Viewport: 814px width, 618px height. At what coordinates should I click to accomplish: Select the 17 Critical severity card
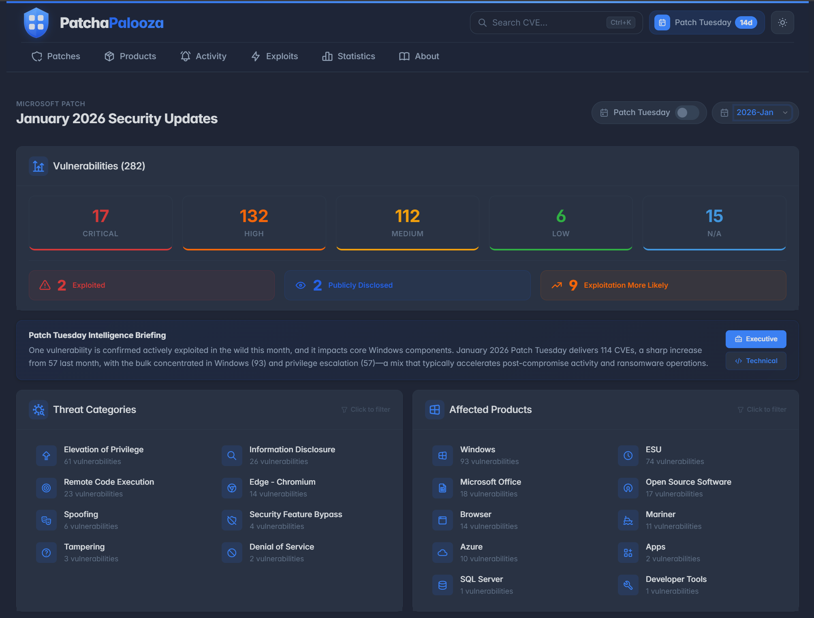100,223
